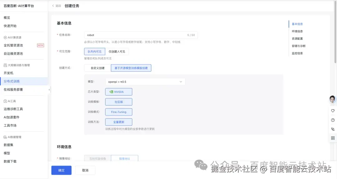Click the 训练过程中对大模型的全部参数进行更新 hint
337x179 pixels.
coord(130,129)
